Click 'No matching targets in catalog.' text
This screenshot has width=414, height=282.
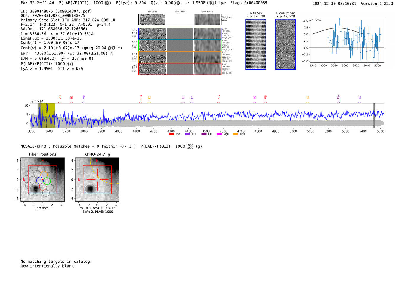[x=56, y=262]
